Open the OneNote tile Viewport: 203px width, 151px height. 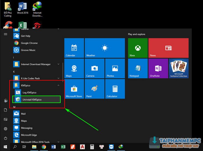pos(158,68)
